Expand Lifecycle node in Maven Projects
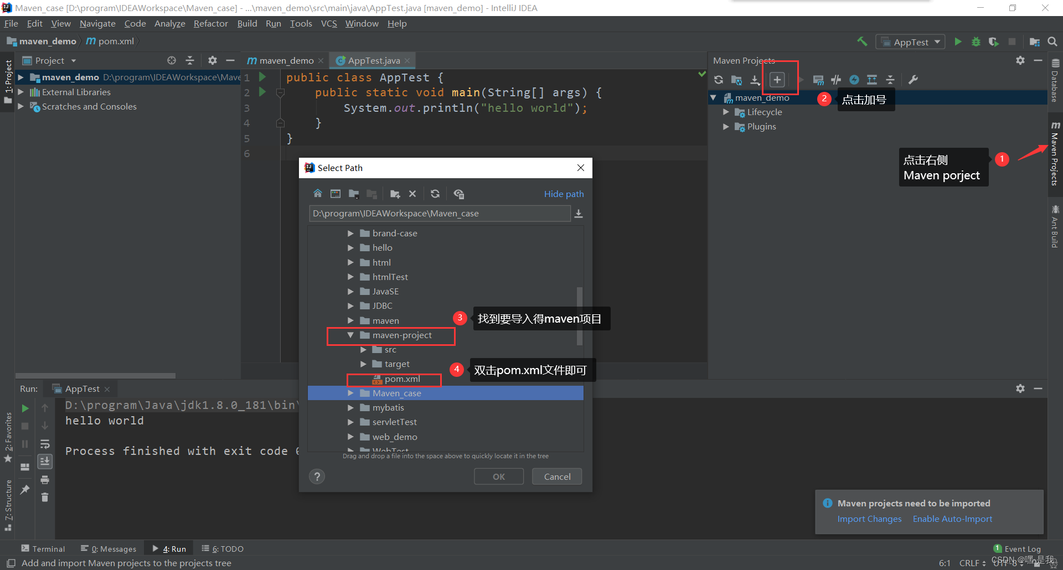The height and width of the screenshot is (570, 1063). (726, 112)
